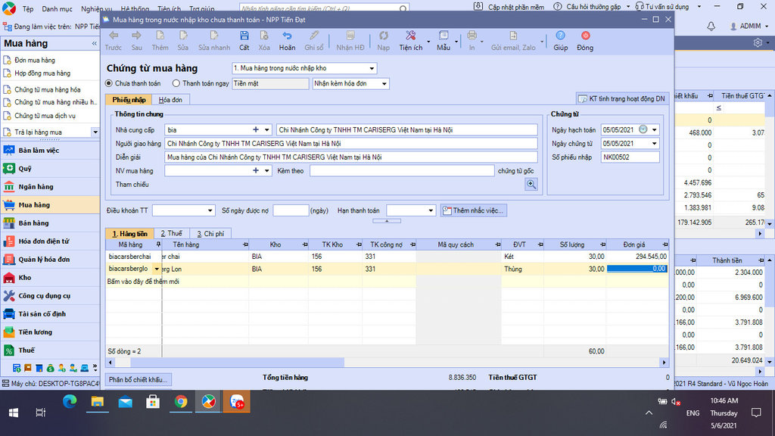Click the clock icon beside Ngày hạch toán
The height and width of the screenshot is (436, 775).
click(643, 129)
